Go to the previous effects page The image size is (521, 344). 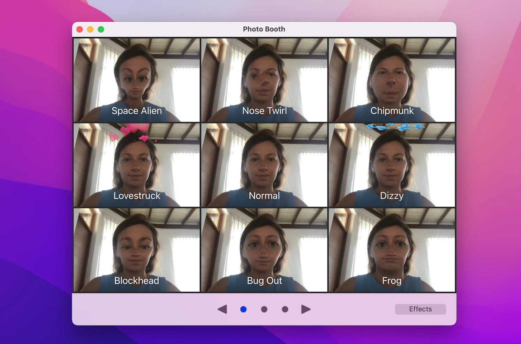[x=223, y=309]
